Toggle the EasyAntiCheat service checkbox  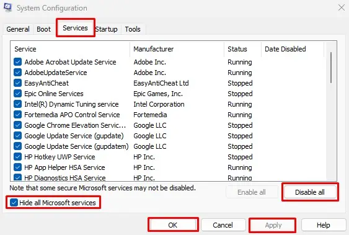[x=17, y=83]
